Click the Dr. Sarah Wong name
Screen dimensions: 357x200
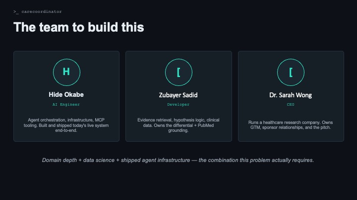[x=291, y=95]
